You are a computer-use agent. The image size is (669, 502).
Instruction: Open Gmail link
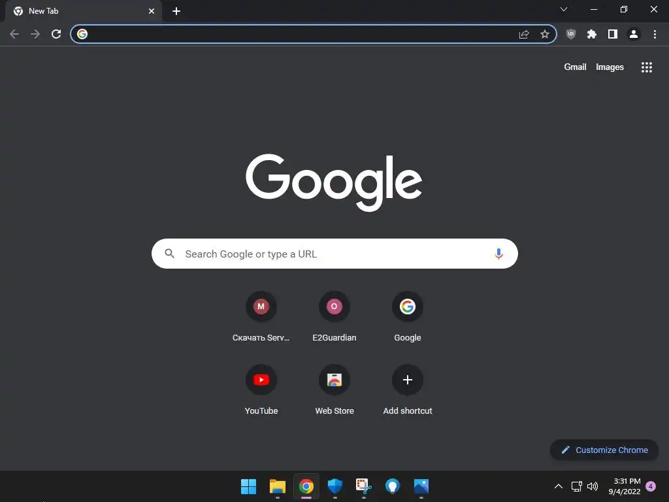pyautogui.click(x=575, y=67)
